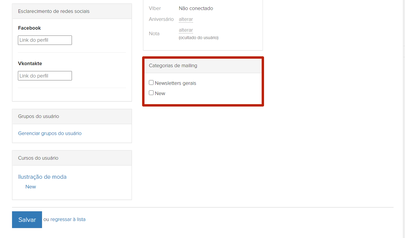Click the New link under Ilustração de moda
Image resolution: width=405 pixels, height=238 pixels.
[x=30, y=187]
